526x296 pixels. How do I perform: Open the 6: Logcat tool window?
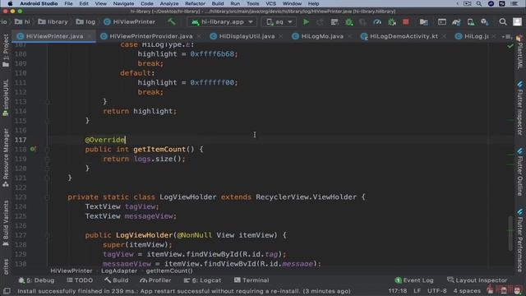coord(202,280)
